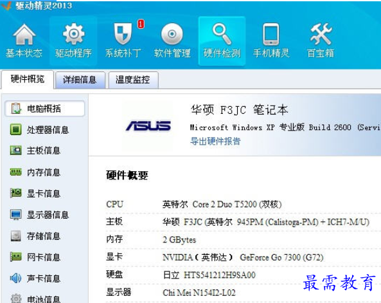381x303 pixels.
Task: Open the 驱动程序 gear icon
Action: [x=74, y=34]
